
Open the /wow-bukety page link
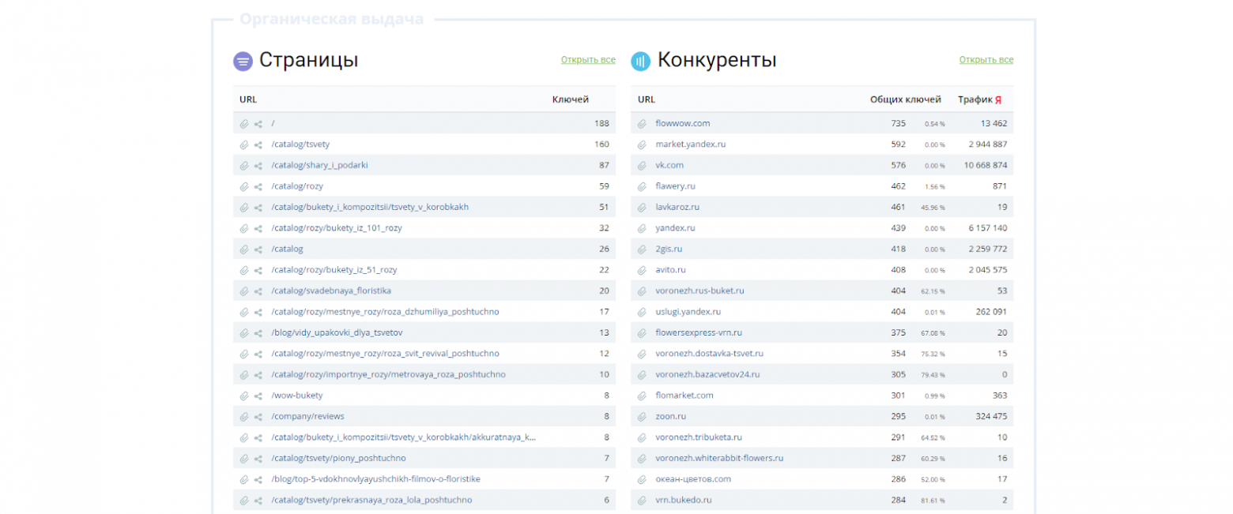pos(297,396)
